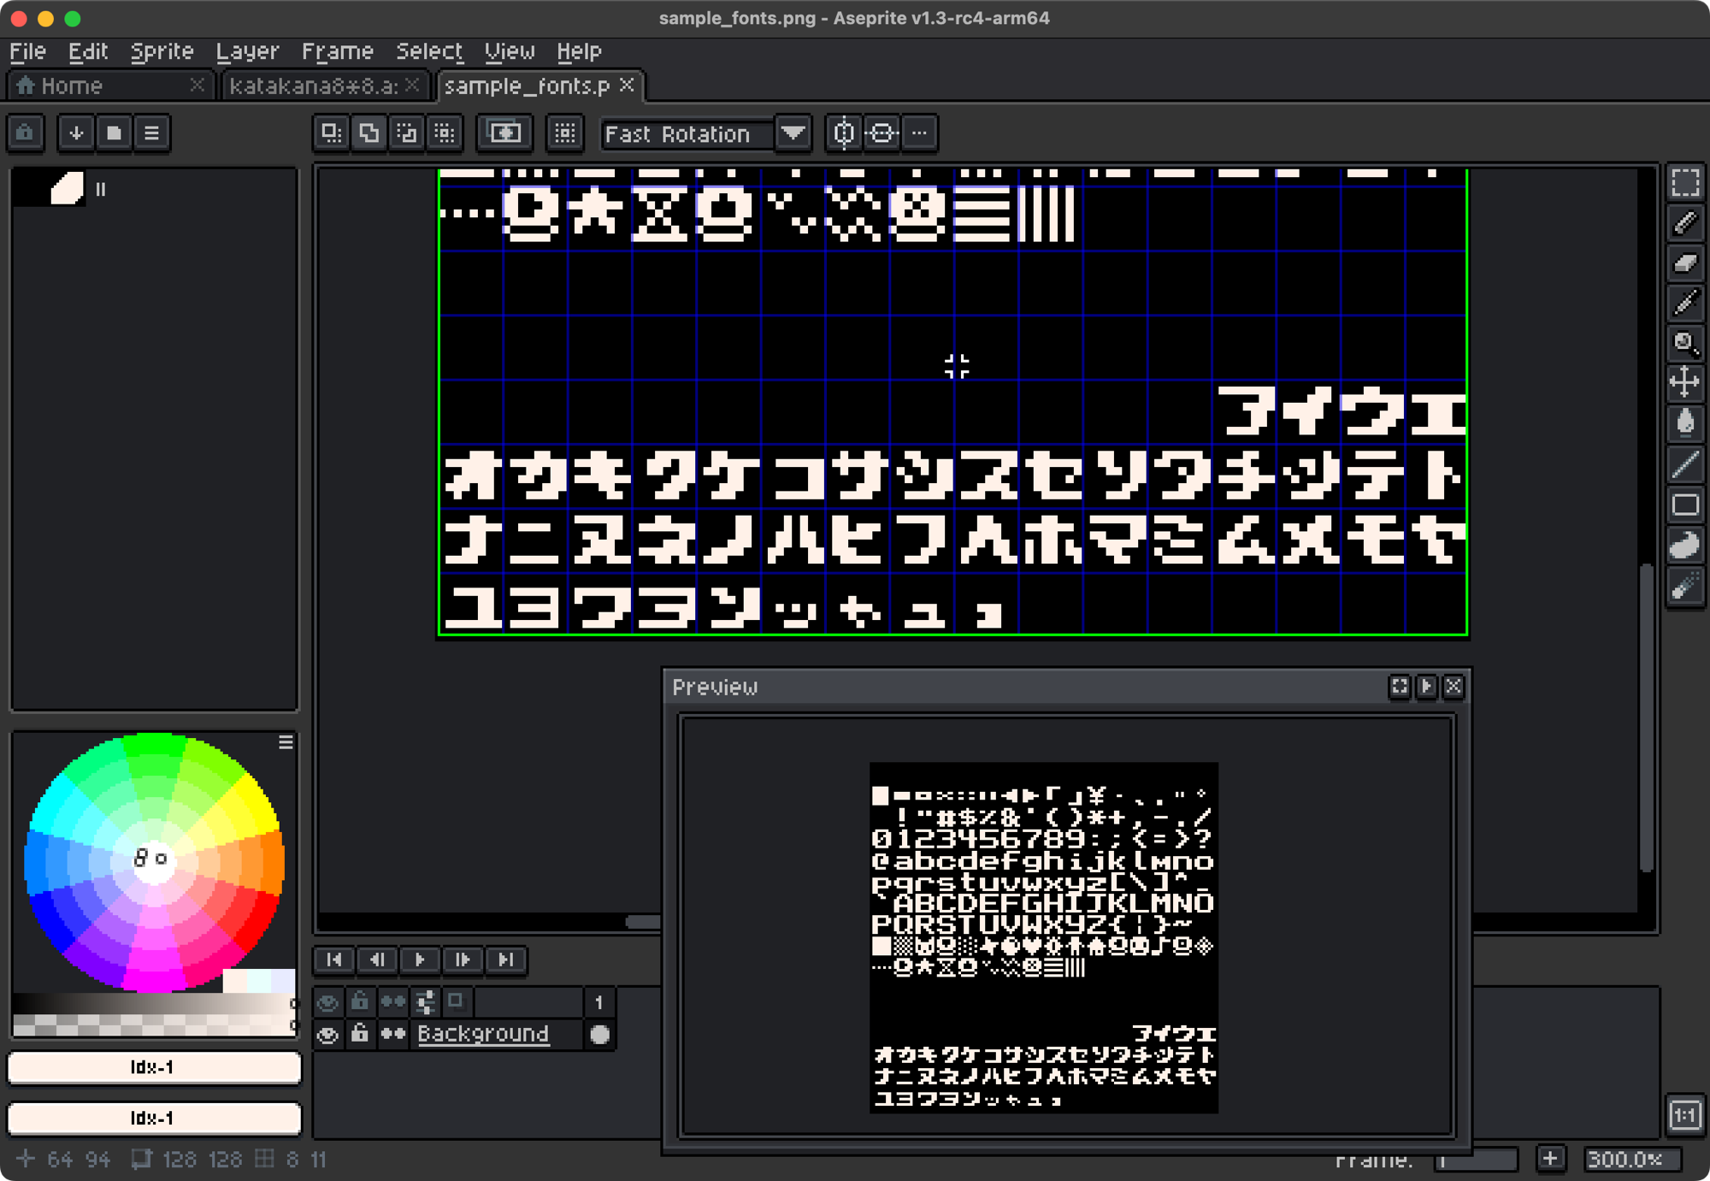Select the Blur tool
This screenshot has height=1181, width=1710.
coord(1684,587)
